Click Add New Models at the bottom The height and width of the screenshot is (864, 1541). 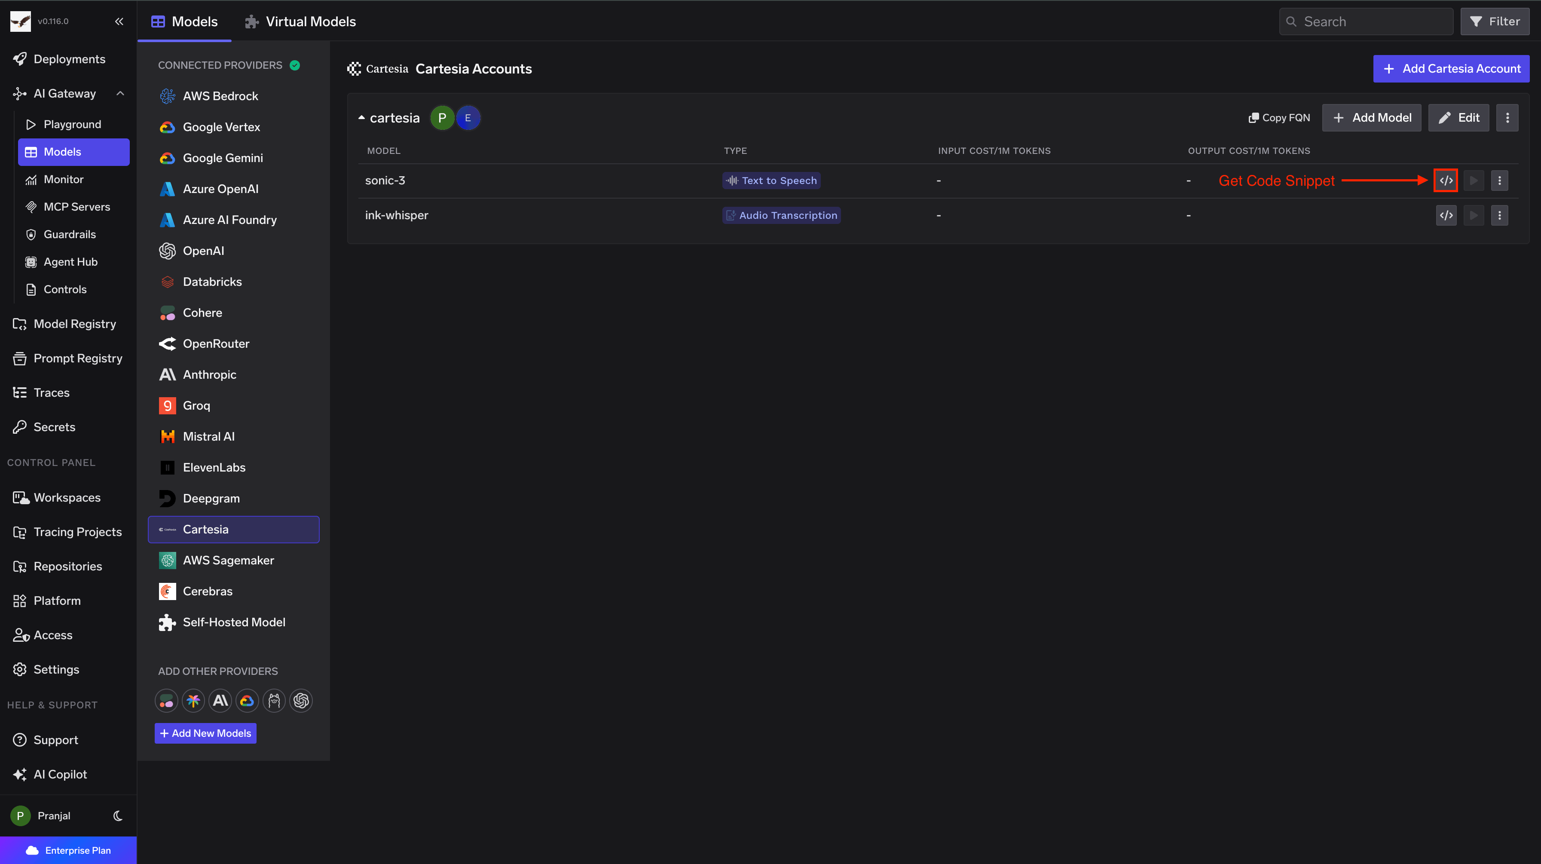(205, 733)
